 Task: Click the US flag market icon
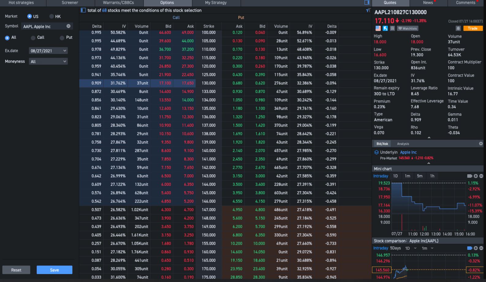378,28
